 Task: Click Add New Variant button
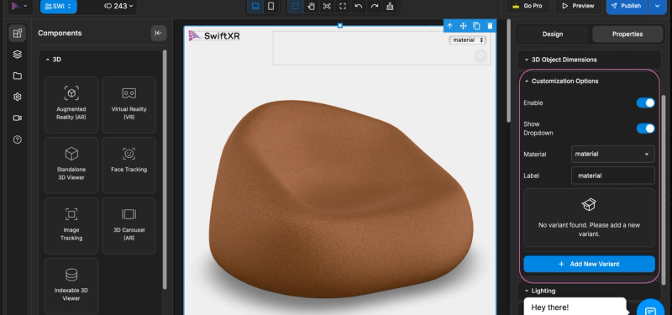pos(590,264)
